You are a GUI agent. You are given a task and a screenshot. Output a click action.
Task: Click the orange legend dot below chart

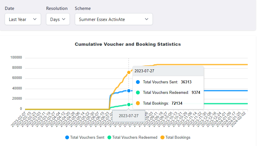tap(163, 137)
